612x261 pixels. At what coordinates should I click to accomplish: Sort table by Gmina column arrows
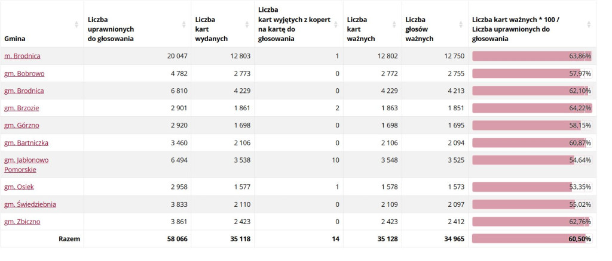click(76, 24)
